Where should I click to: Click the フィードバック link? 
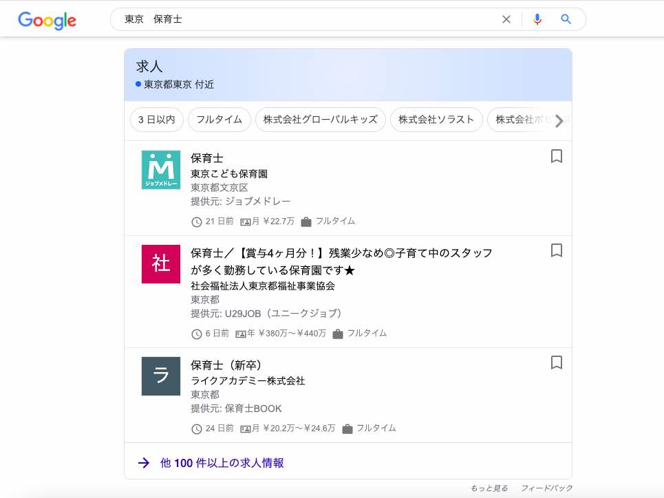click(546, 488)
